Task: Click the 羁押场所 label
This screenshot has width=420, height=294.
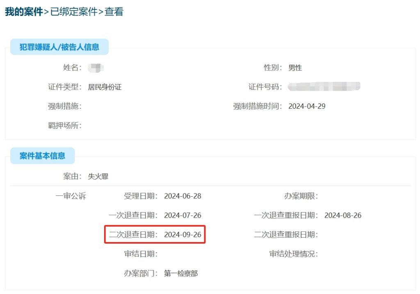Action: (x=65, y=125)
